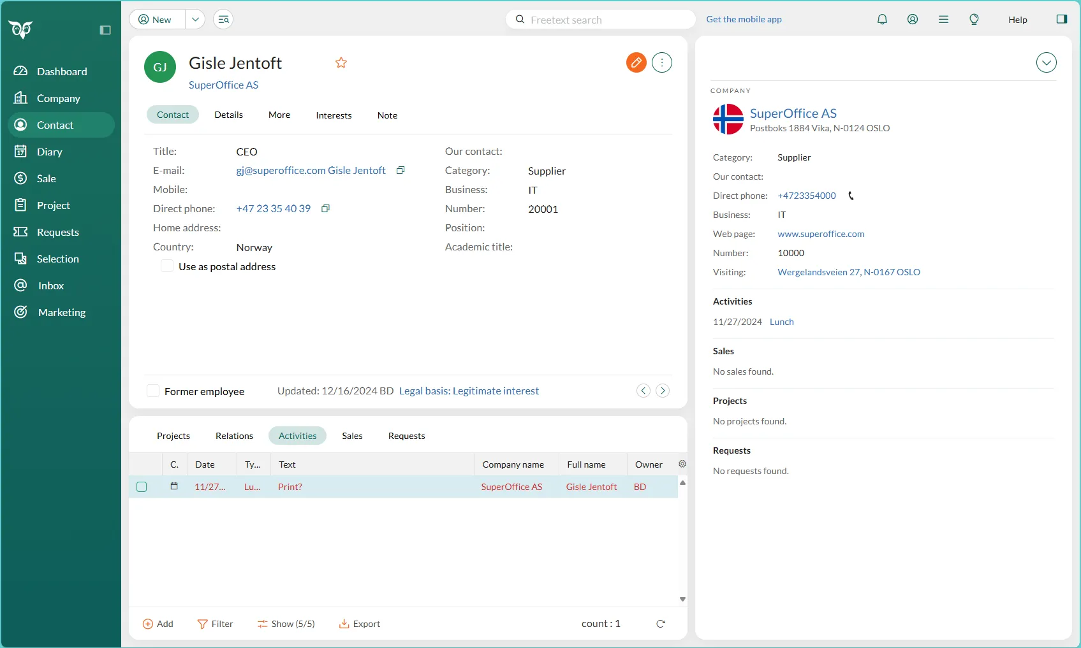
Task: Open the notifications bell
Action: tap(882, 20)
